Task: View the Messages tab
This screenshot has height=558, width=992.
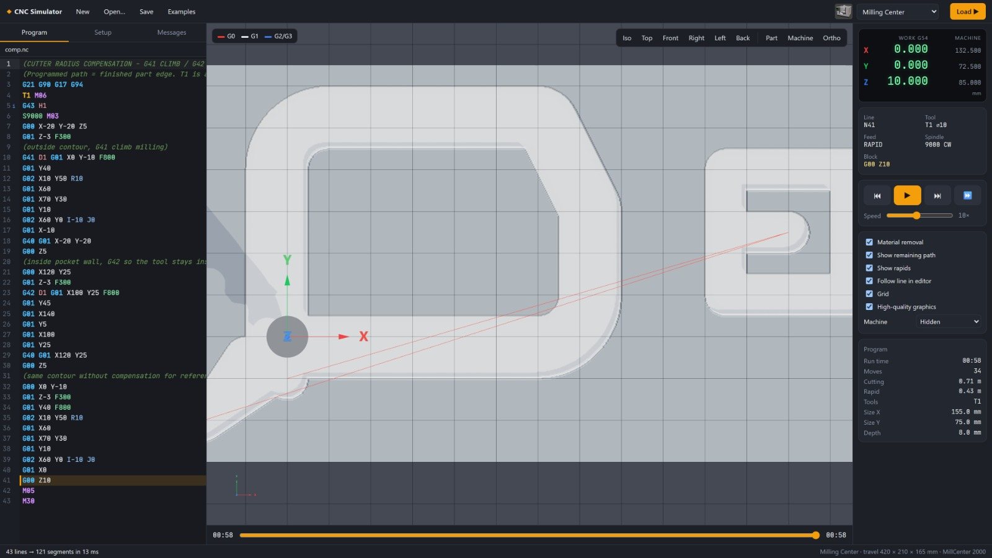Action: pyautogui.click(x=172, y=33)
